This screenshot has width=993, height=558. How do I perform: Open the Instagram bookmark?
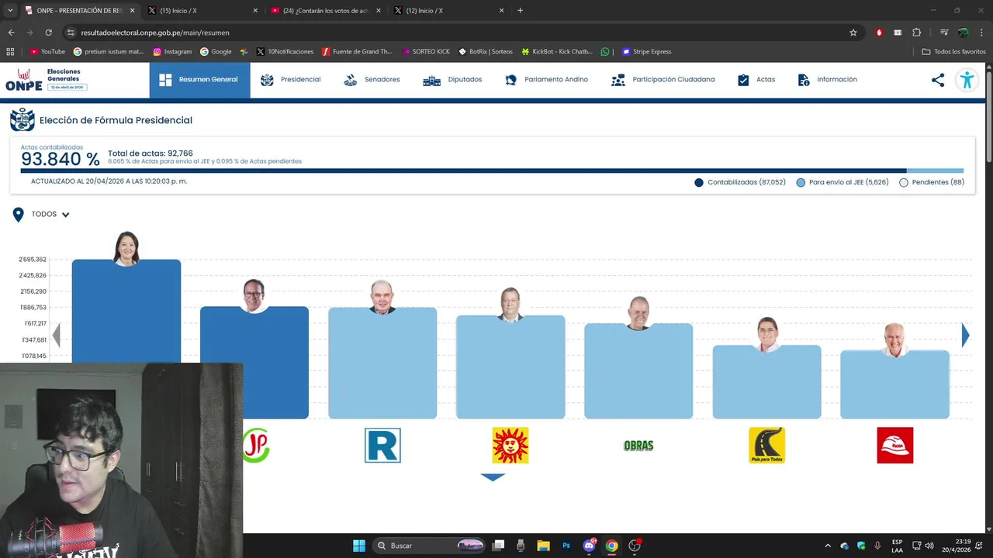(x=172, y=52)
